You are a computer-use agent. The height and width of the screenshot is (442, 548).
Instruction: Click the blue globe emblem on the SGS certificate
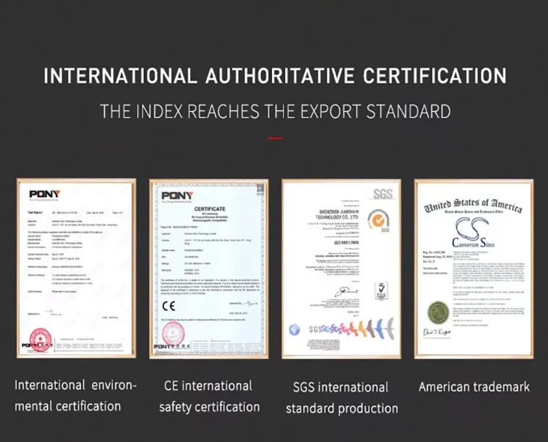tap(295, 329)
